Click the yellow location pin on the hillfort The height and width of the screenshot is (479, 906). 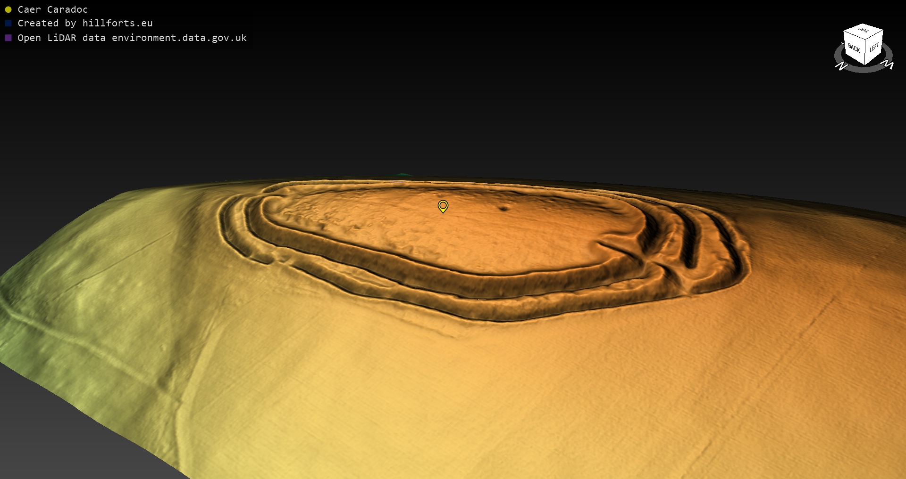(x=443, y=206)
